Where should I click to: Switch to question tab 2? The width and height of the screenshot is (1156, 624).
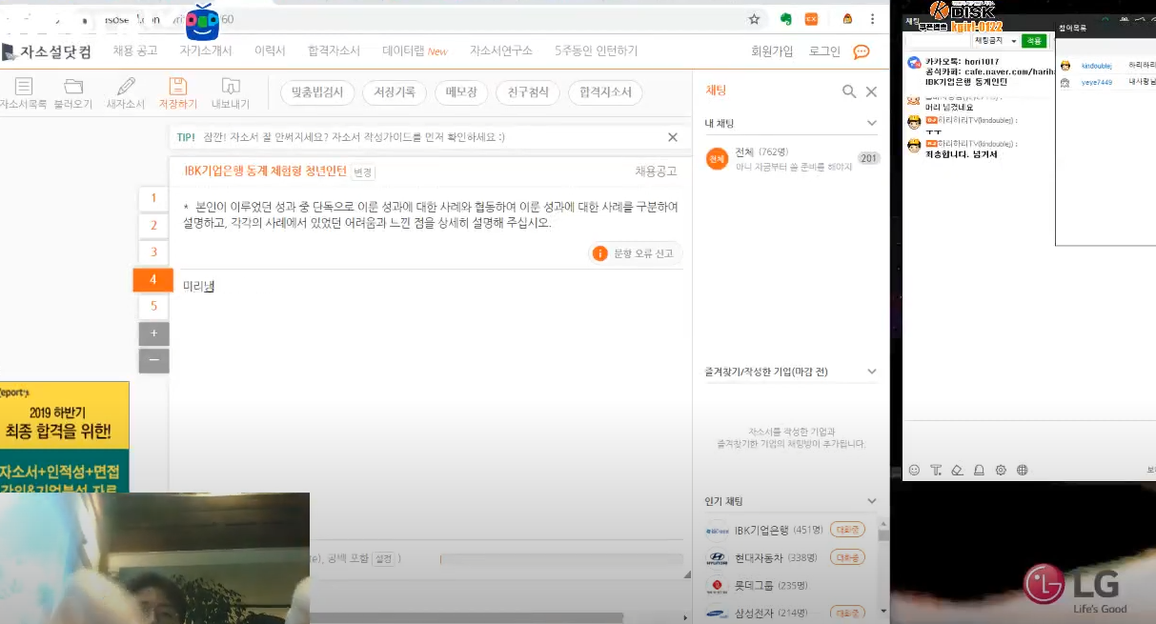point(153,225)
